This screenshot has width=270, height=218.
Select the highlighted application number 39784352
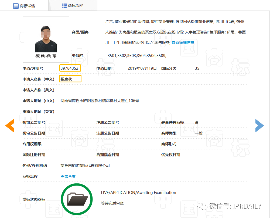coord(70,68)
